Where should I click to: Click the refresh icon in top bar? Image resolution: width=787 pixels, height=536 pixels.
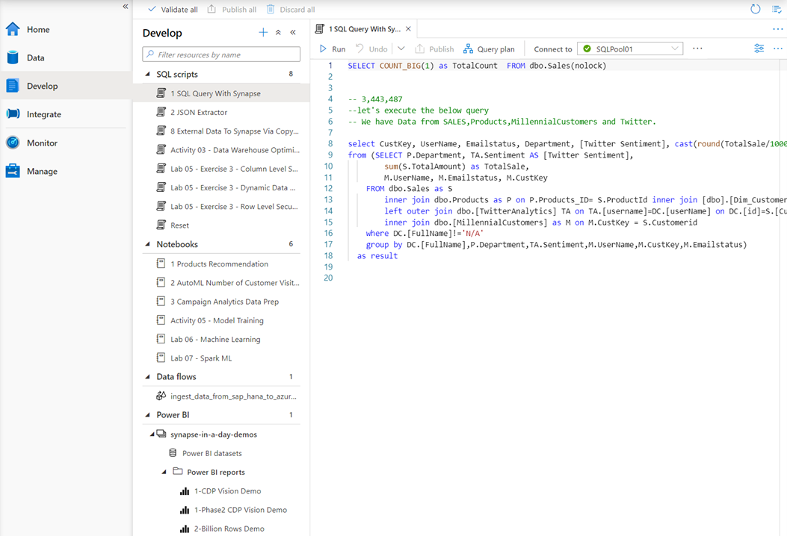click(x=755, y=9)
